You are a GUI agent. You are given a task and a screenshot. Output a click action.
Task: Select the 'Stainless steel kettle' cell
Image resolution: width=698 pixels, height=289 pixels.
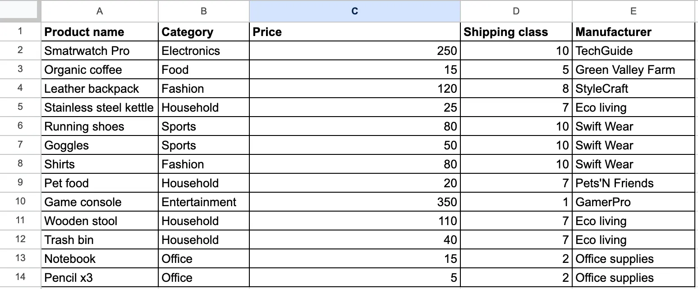100,108
